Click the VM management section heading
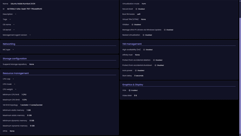Screen dimensions: 241x136 [x=132, y=44]
